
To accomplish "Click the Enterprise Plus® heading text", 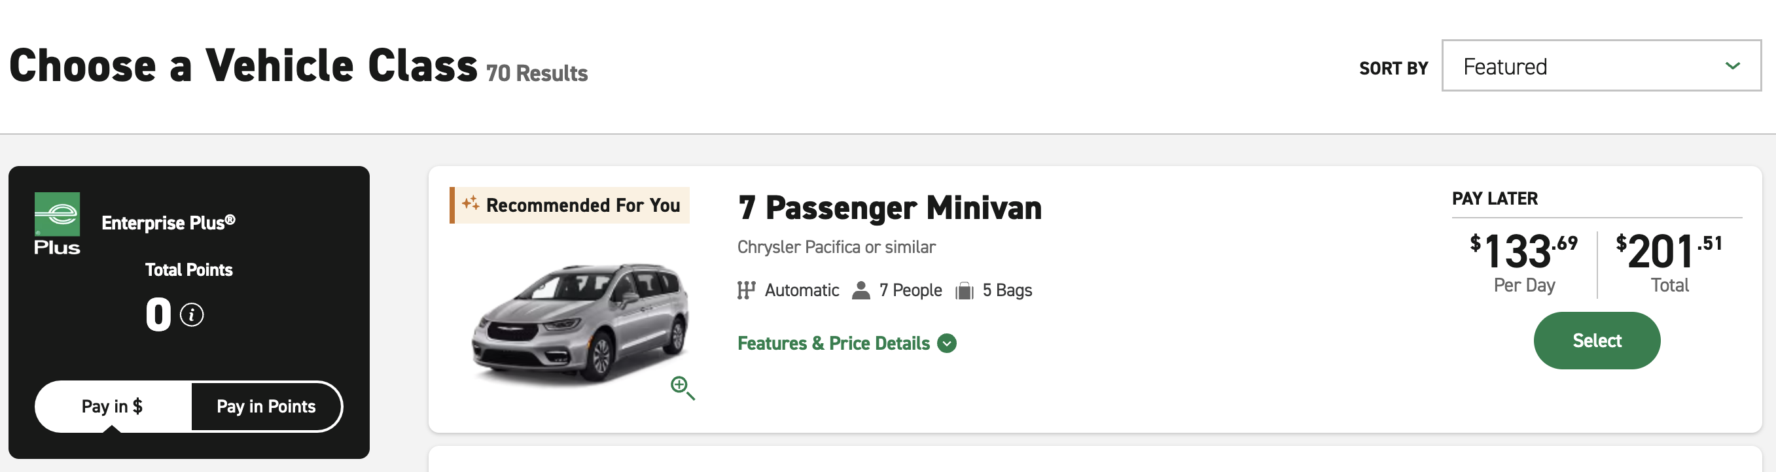I will (x=168, y=222).
